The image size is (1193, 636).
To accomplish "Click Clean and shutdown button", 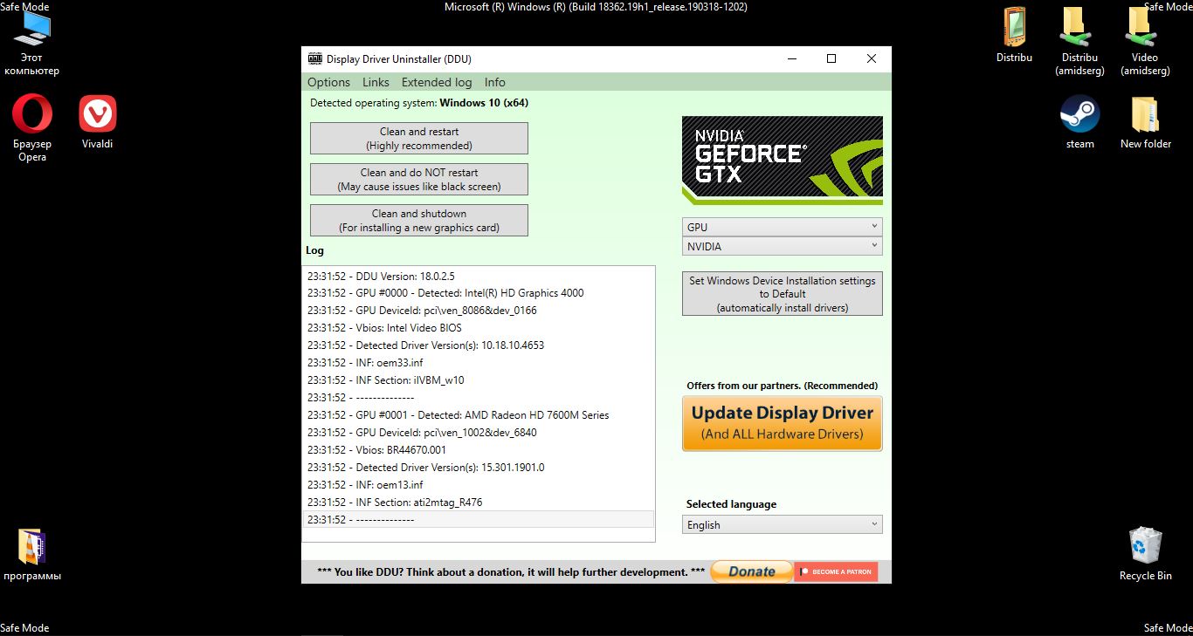I will pos(419,221).
